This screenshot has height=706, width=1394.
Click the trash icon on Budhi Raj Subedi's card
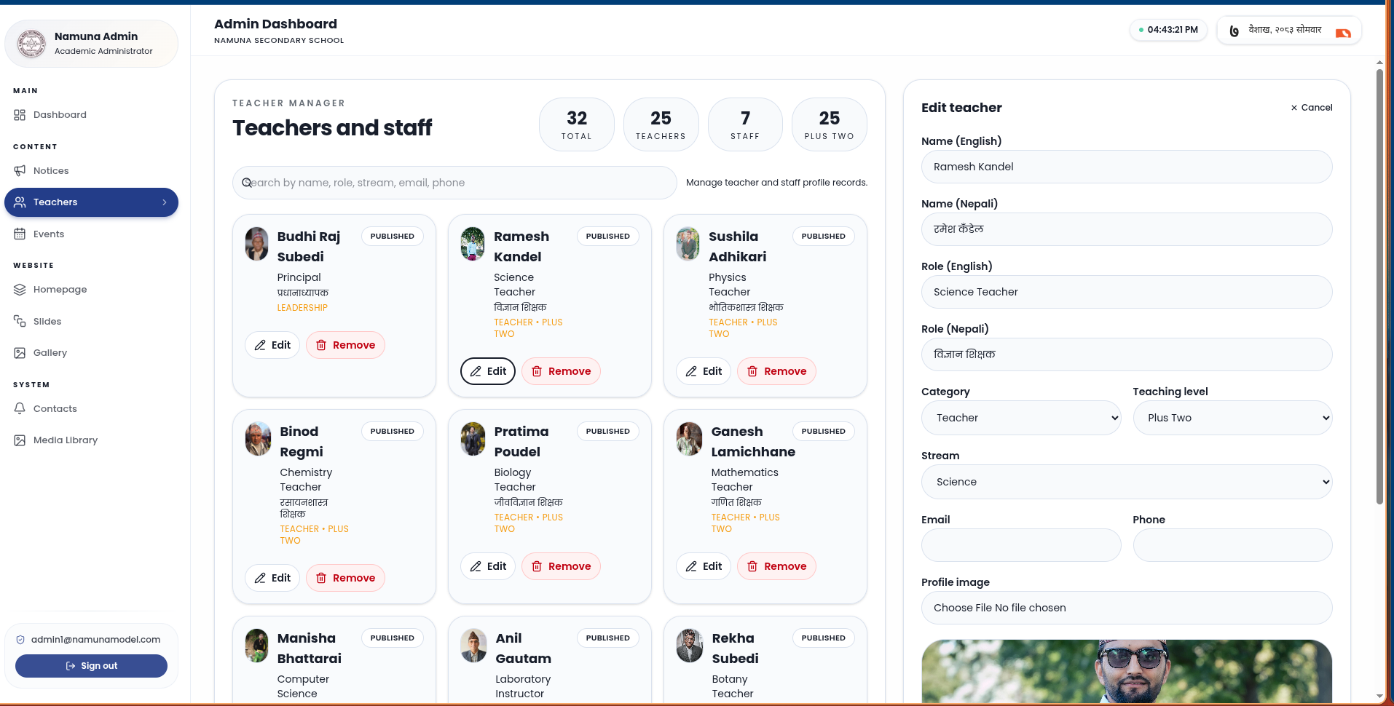[321, 345]
